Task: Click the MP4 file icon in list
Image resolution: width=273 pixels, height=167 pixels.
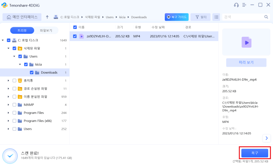Action: [82, 36]
